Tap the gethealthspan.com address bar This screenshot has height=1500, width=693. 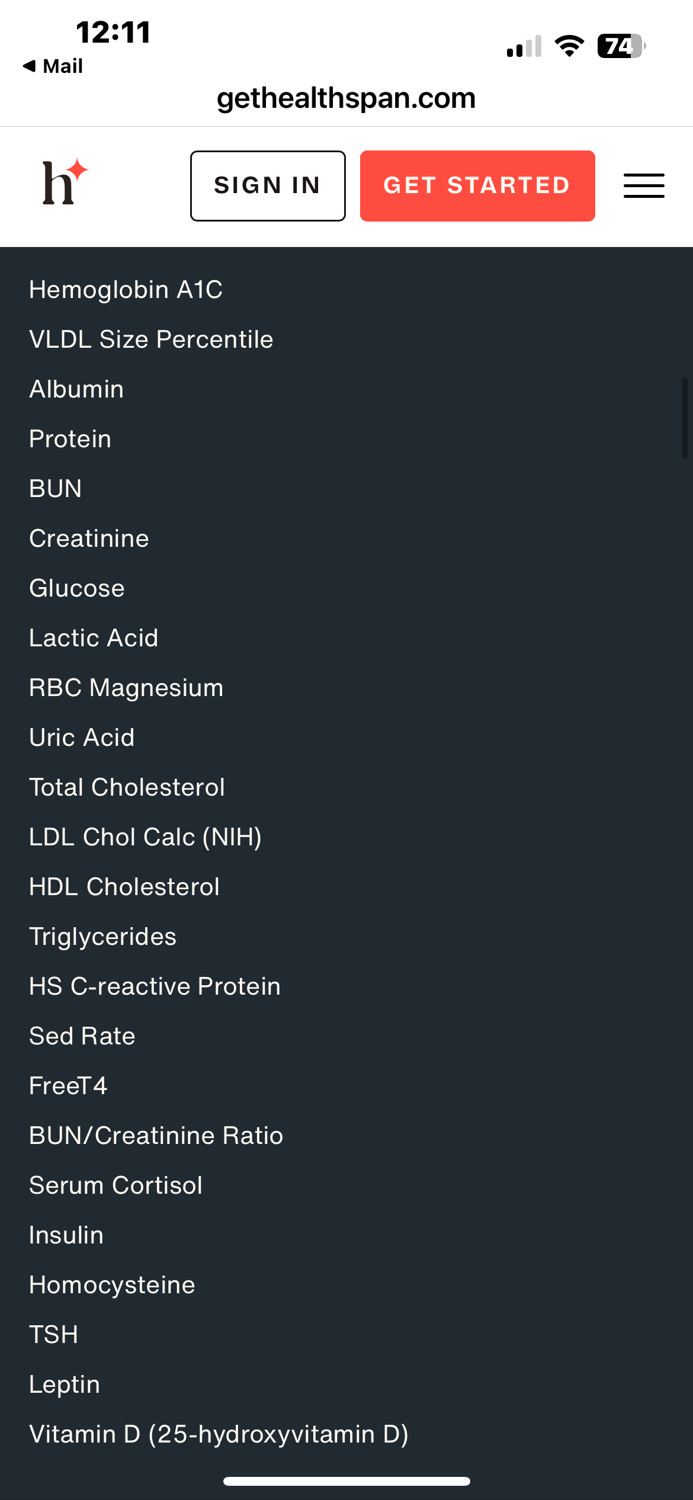pos(346,98)
